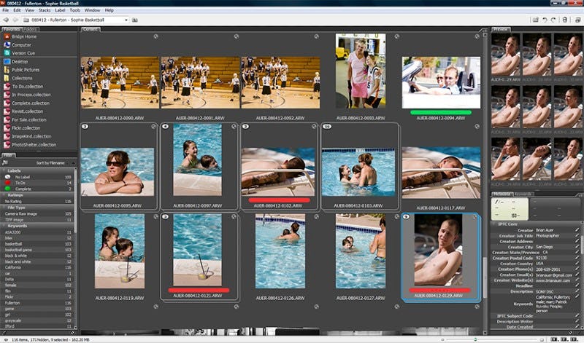Image resolution: width=584 pixels, height=343 pixels.
Task: Clear filter icon at Filter panel bottom
Action: click(x=72, y=333)
